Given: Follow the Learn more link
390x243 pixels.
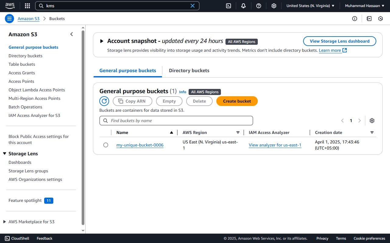Looking at the screenshot, I should click(x=330, y=50).
